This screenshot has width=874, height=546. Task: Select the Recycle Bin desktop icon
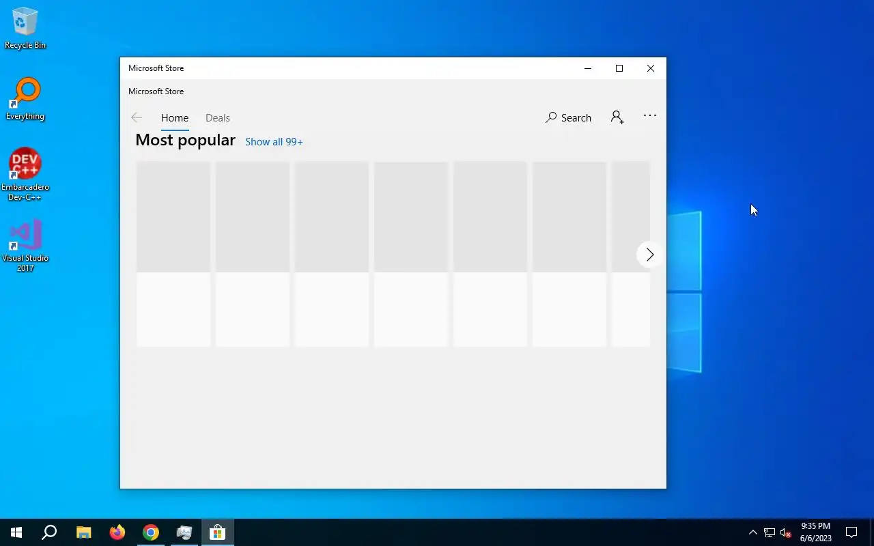pyautogui.click(x=25, y=29)
